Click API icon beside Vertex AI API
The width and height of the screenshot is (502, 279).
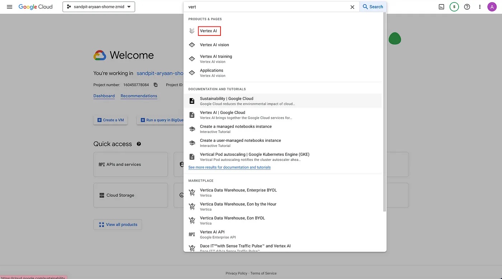(x=192, y=235)
